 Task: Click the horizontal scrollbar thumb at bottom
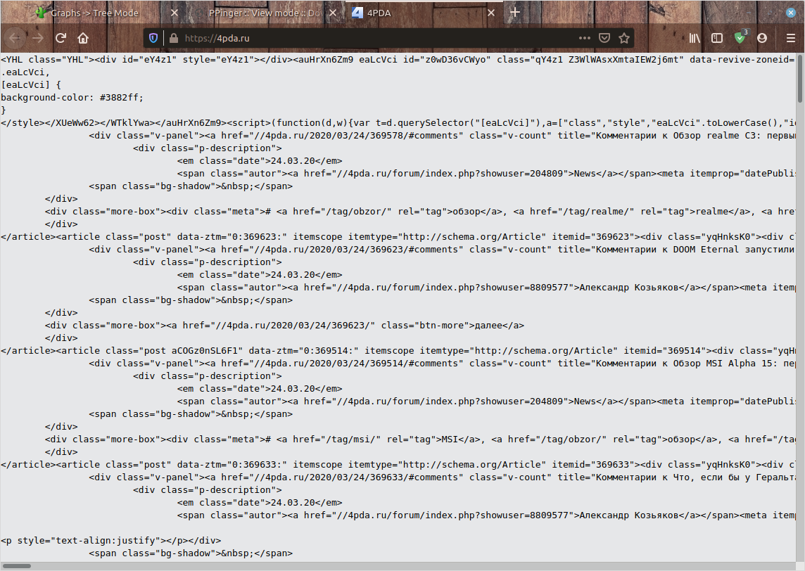[16, 566]
